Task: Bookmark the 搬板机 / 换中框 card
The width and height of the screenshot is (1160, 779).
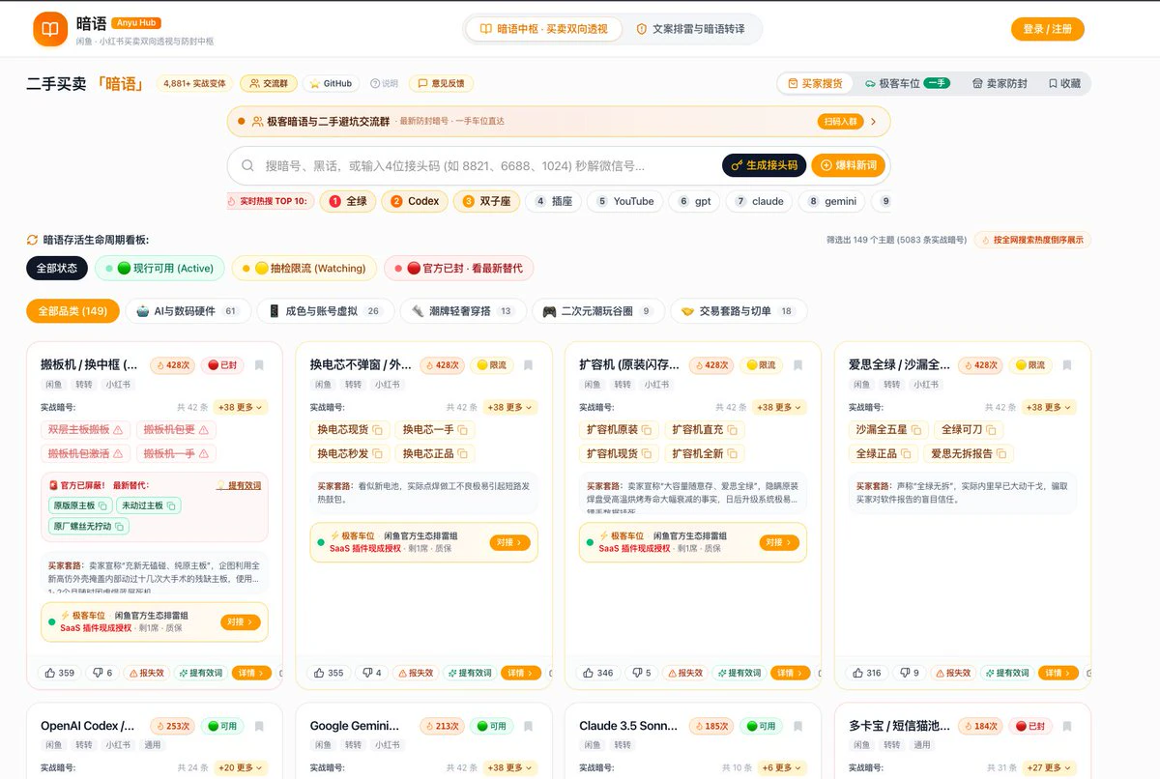Action: point(259,365)
